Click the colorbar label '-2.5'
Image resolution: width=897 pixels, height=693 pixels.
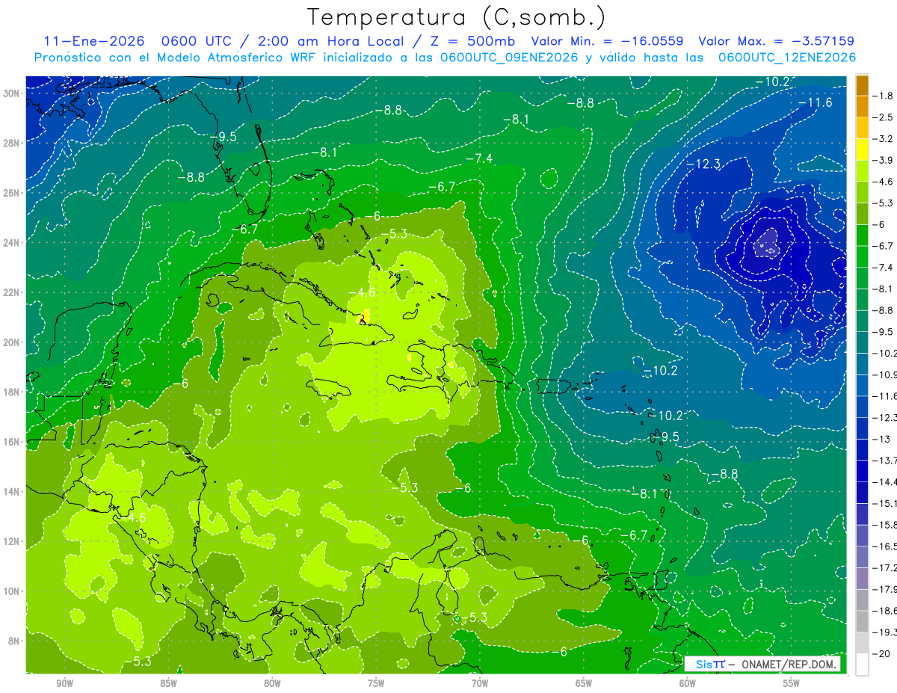[x=883, y=117]
